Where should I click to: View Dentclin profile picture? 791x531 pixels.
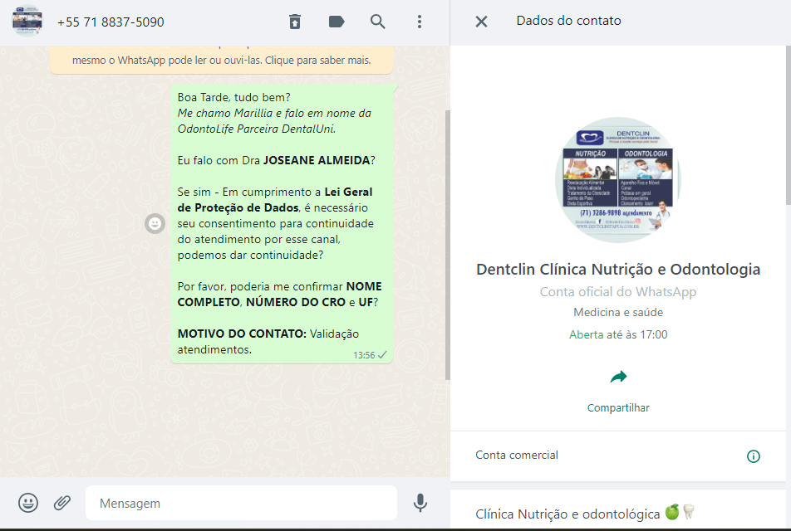point(618,180)
